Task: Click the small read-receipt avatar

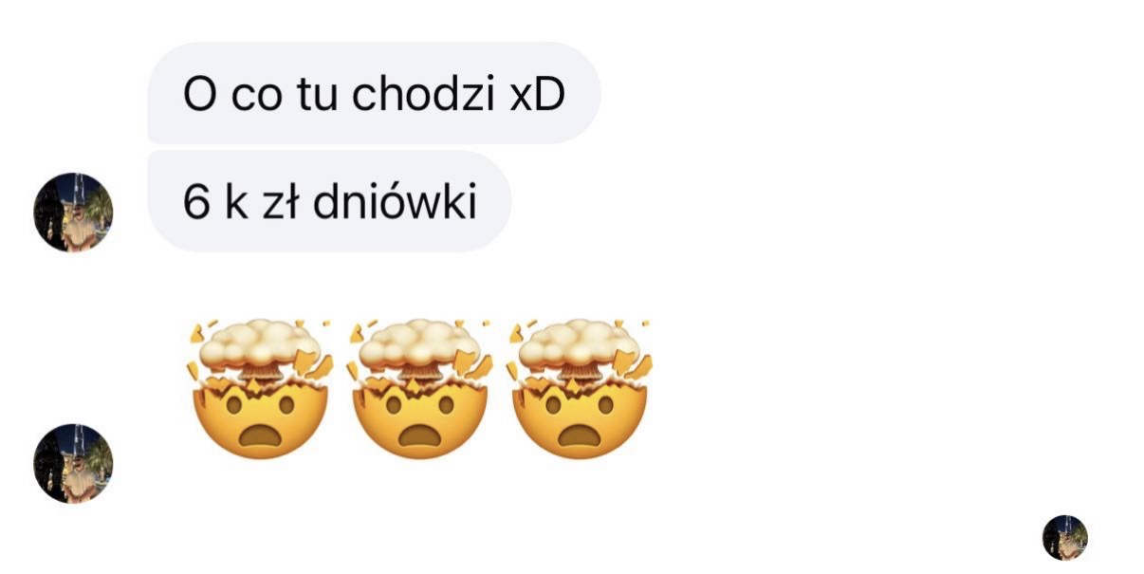Action: pyautogui.click(x=1064, y=538)
